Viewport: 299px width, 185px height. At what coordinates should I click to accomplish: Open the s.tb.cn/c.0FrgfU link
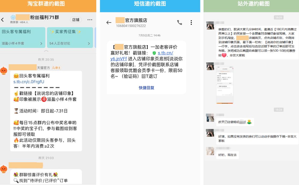(29, 82)
